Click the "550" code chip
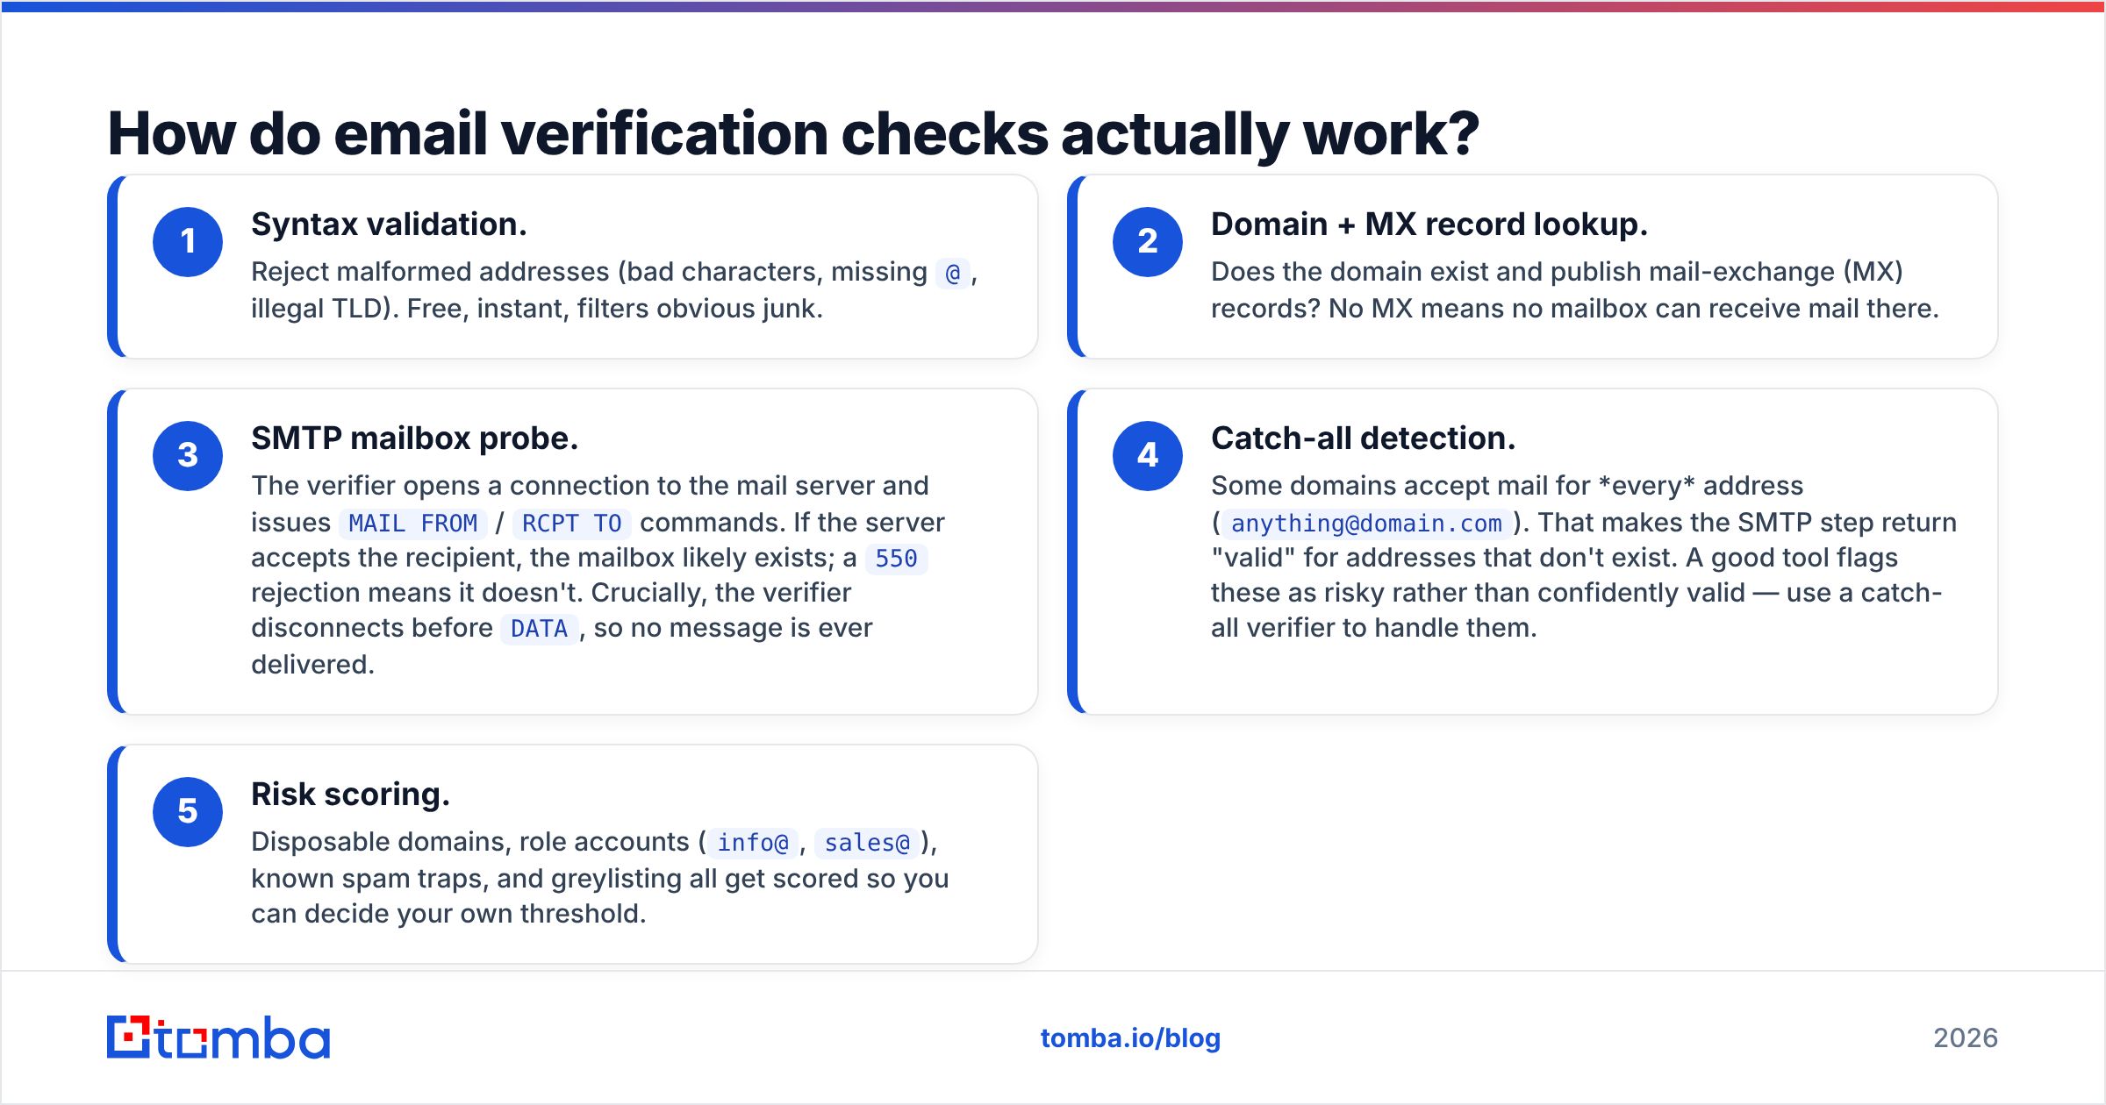 pos(896,559)
